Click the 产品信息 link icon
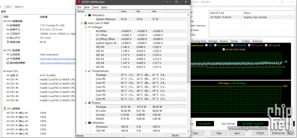Image resolution: width=297 pixels, height=138 pixels. pos(8,59)
